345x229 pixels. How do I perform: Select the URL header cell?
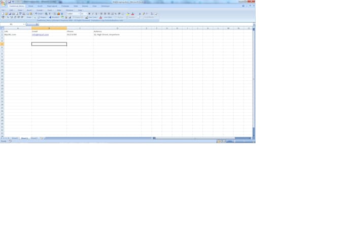pos(18,31)
